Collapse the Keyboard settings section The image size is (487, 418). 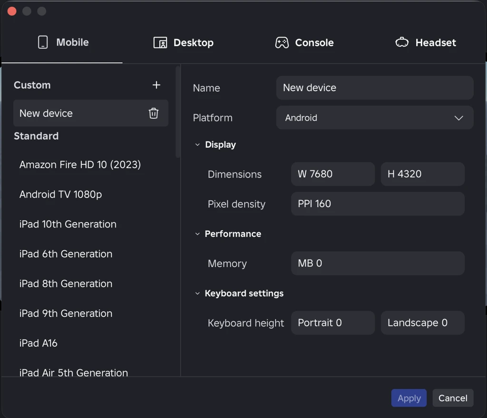click(197, 294)
